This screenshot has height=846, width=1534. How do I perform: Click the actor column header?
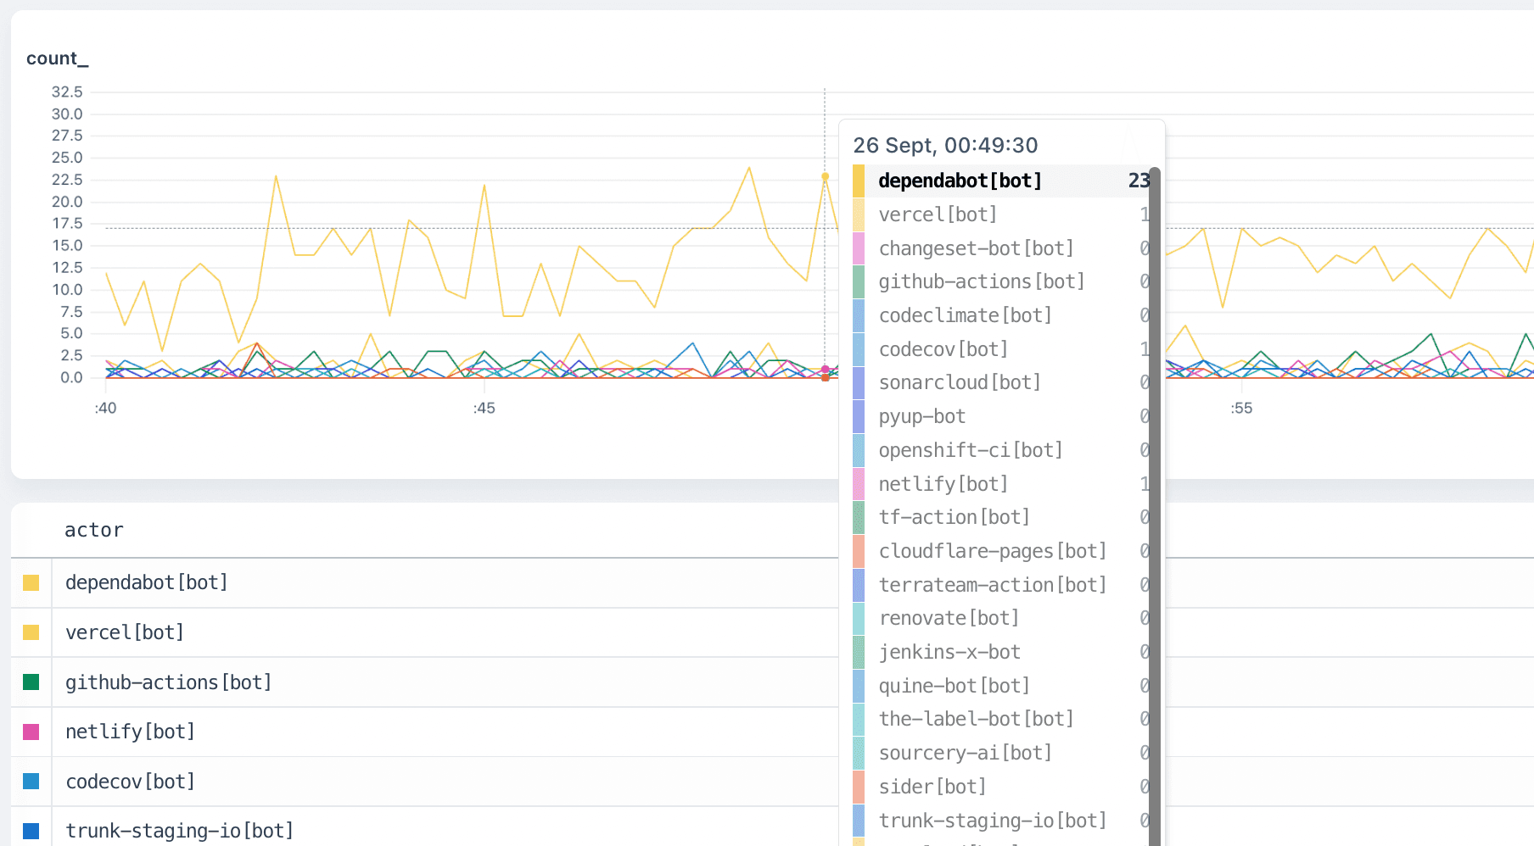click(x=93, y=530)
